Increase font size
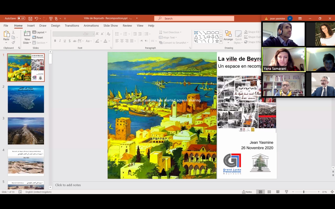This screenshot has height=209, width=335. pyautogui.click(x=97, y=34)
